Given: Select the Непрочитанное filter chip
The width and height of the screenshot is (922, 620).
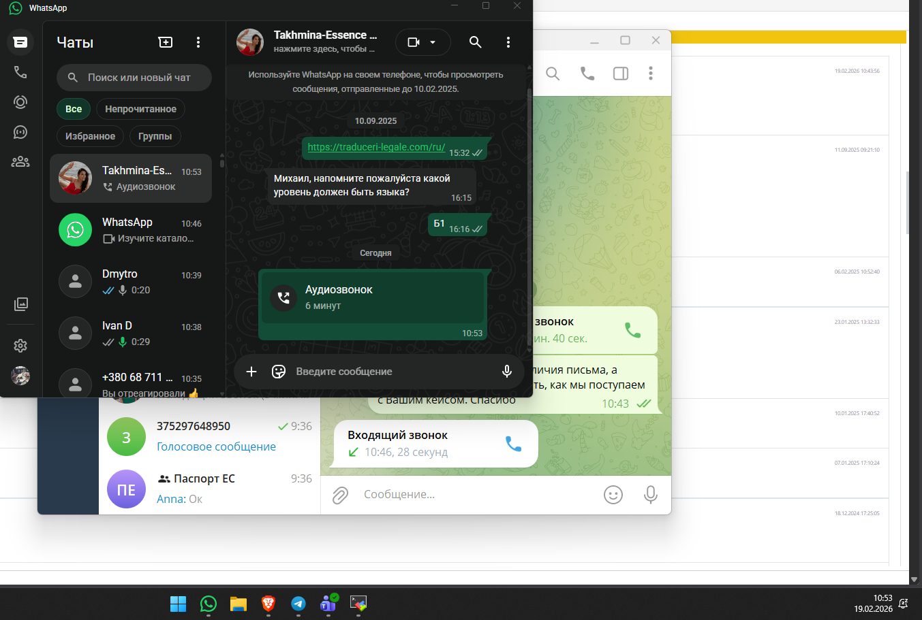Looking at the screenshot, I should click(140, 109).
